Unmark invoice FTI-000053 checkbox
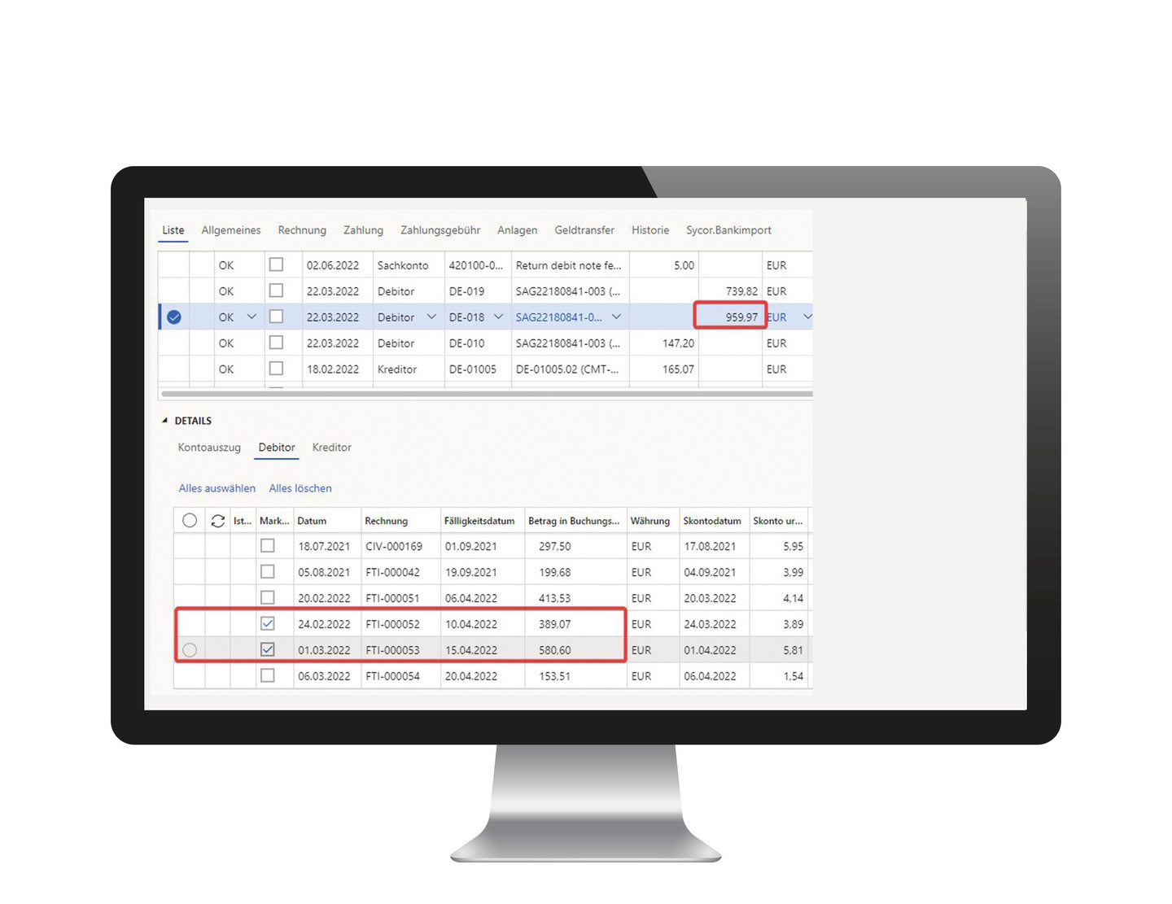This screenshot has width=1172, height=904. pos(267,650)
